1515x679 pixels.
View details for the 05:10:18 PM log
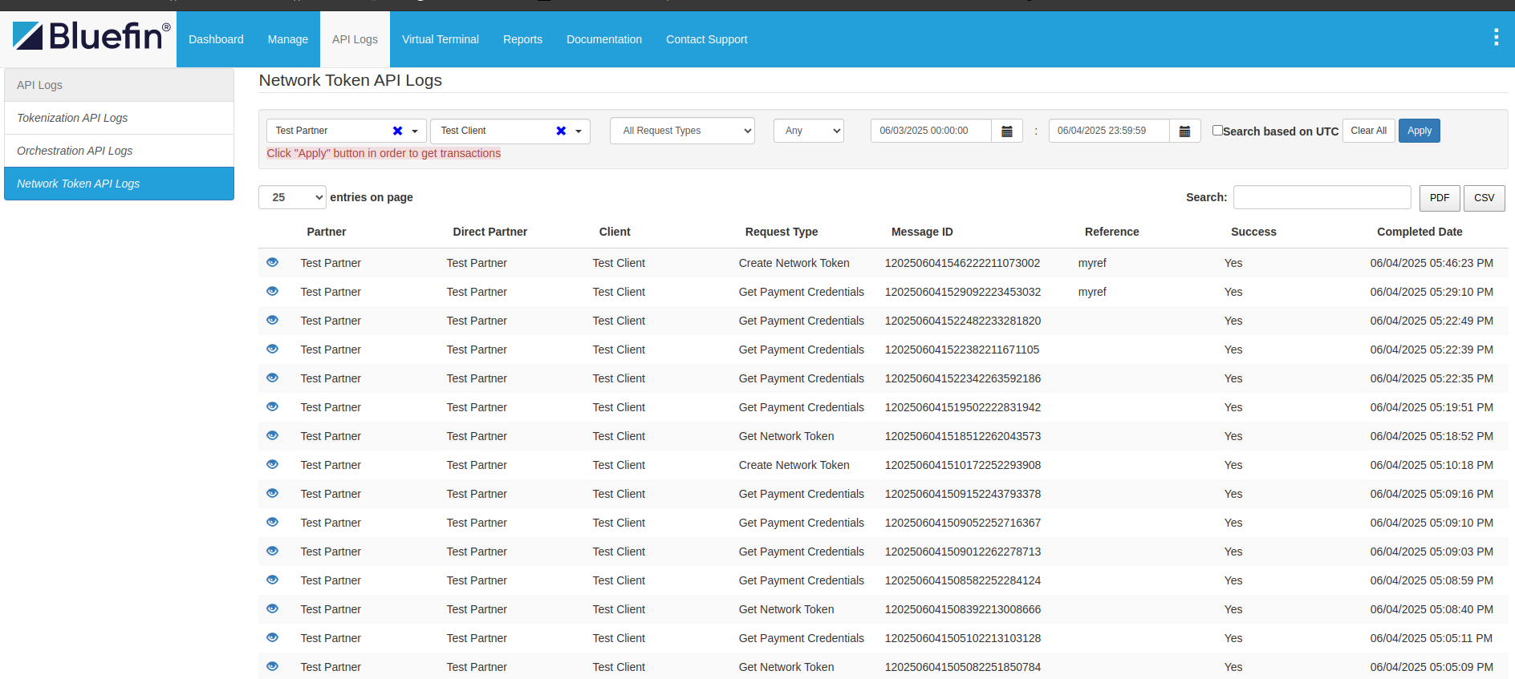coord(272,464)
